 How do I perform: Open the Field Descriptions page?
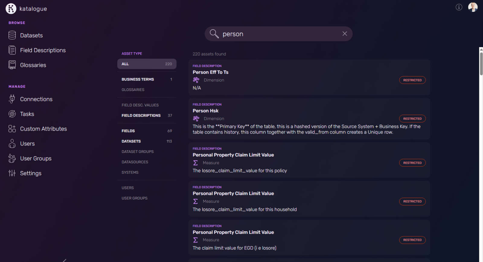43,50
